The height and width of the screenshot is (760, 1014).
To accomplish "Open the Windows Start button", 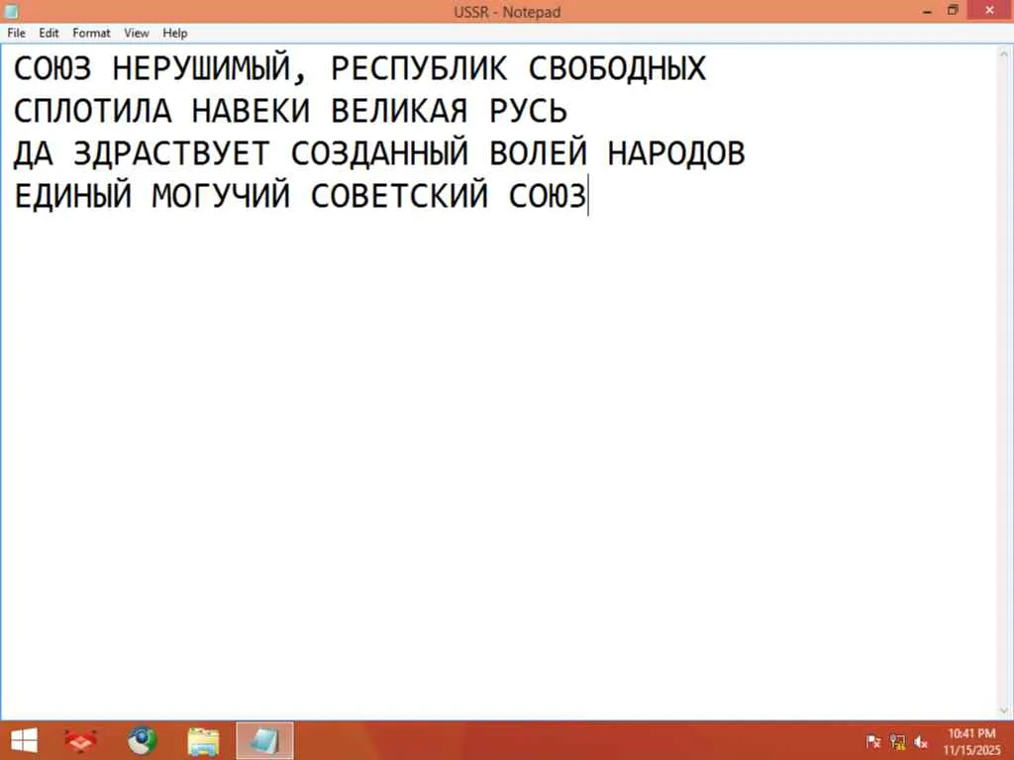I will tap(24, 740).
